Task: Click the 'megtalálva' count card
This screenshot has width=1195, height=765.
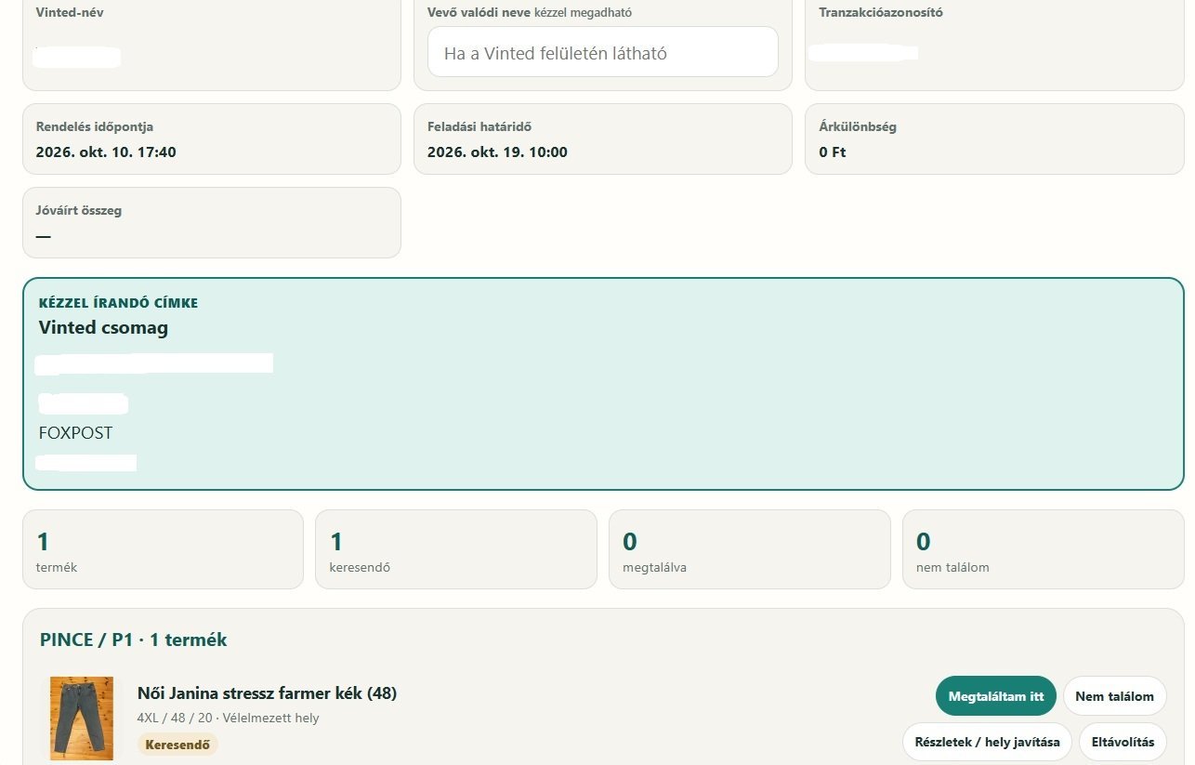Action: 749,549
